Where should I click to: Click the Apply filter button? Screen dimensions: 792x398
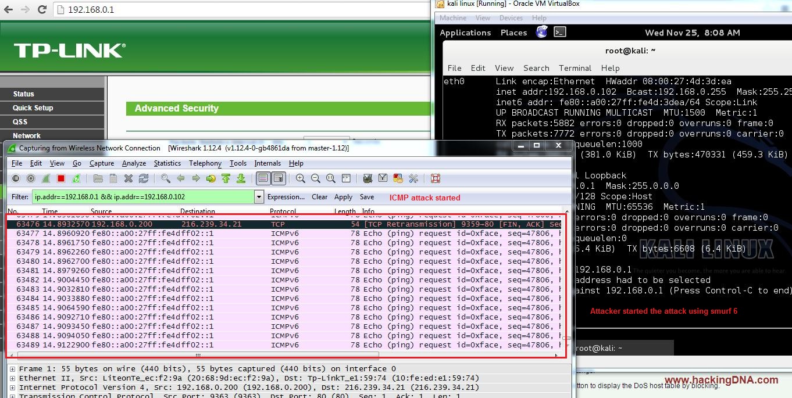coord(343,196)
